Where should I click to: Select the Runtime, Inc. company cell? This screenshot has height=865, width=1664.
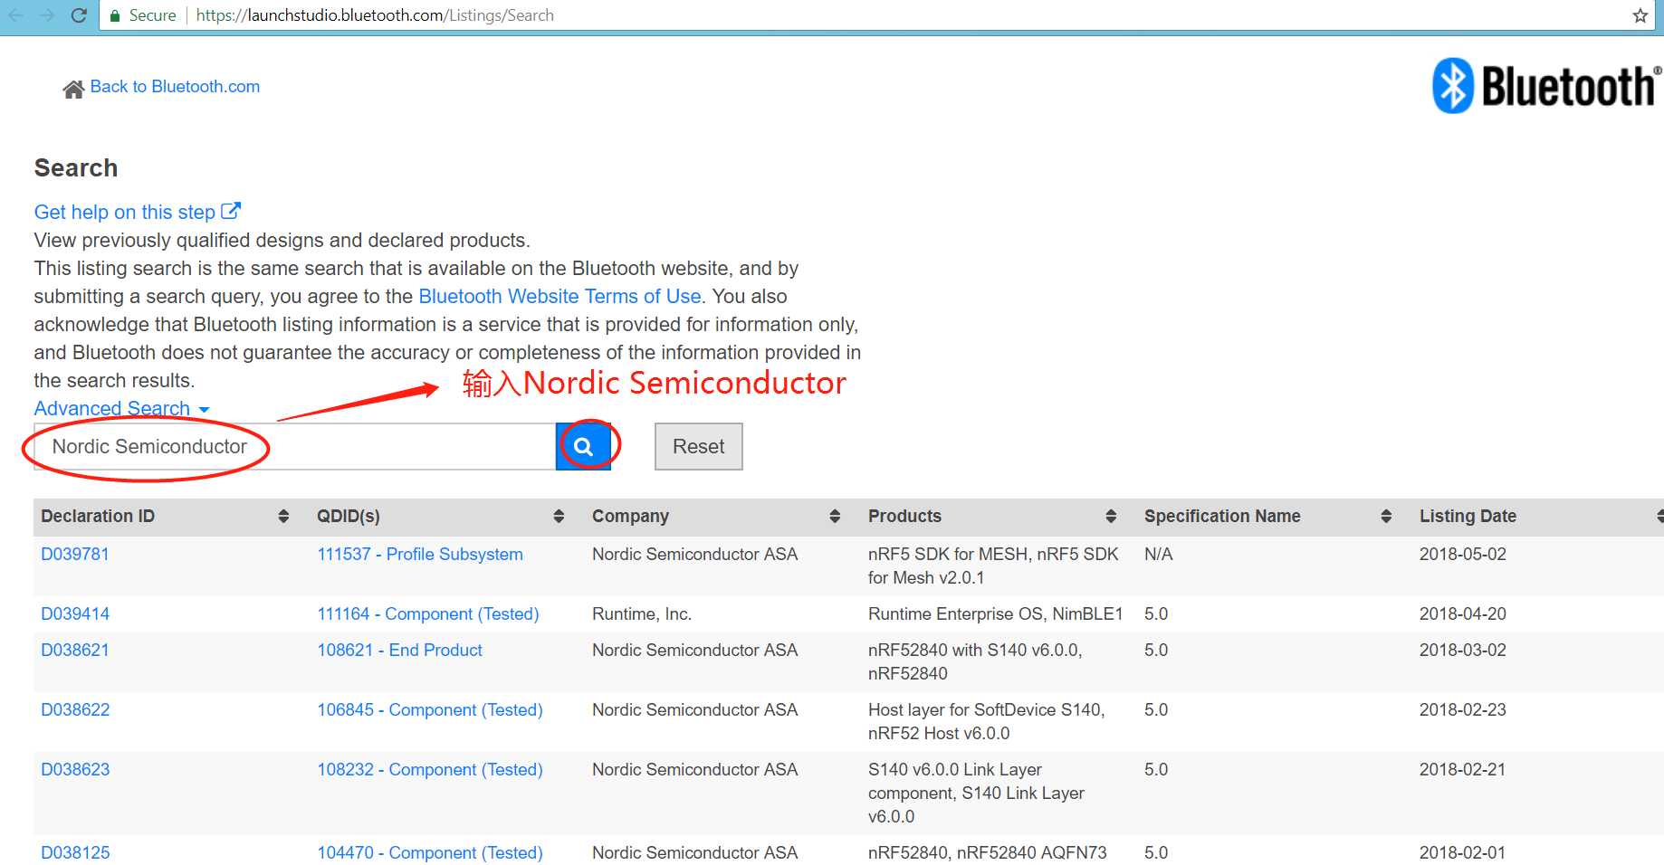tap(642, 613)
